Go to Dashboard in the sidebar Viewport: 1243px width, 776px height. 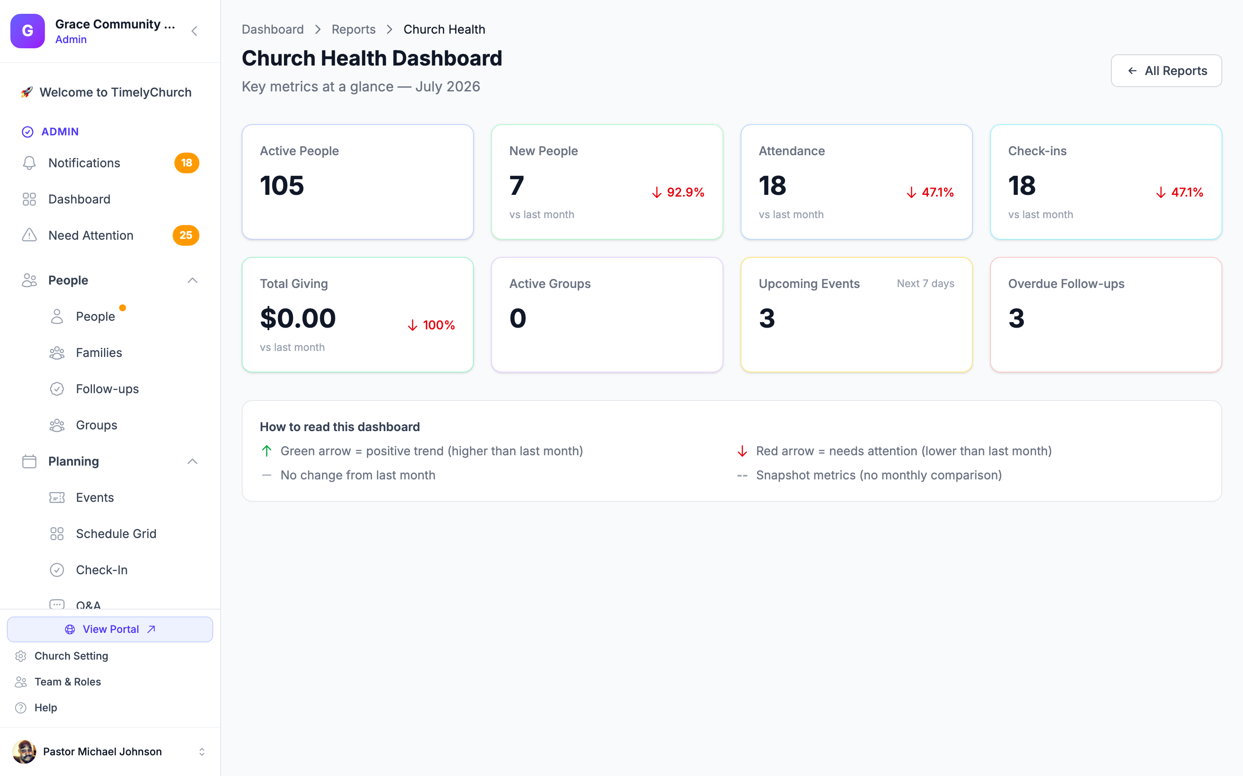[110, 199]
